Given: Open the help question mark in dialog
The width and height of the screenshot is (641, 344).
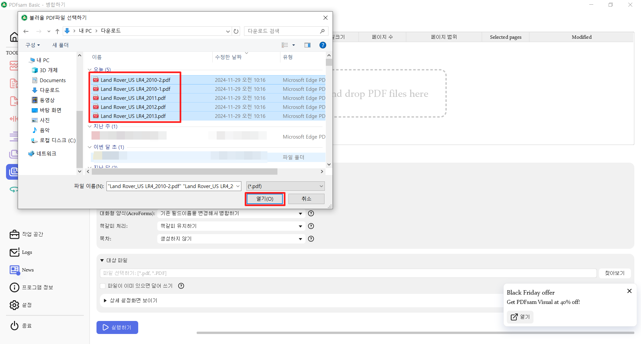Looking at the screenshot, I should click(323, 45).
